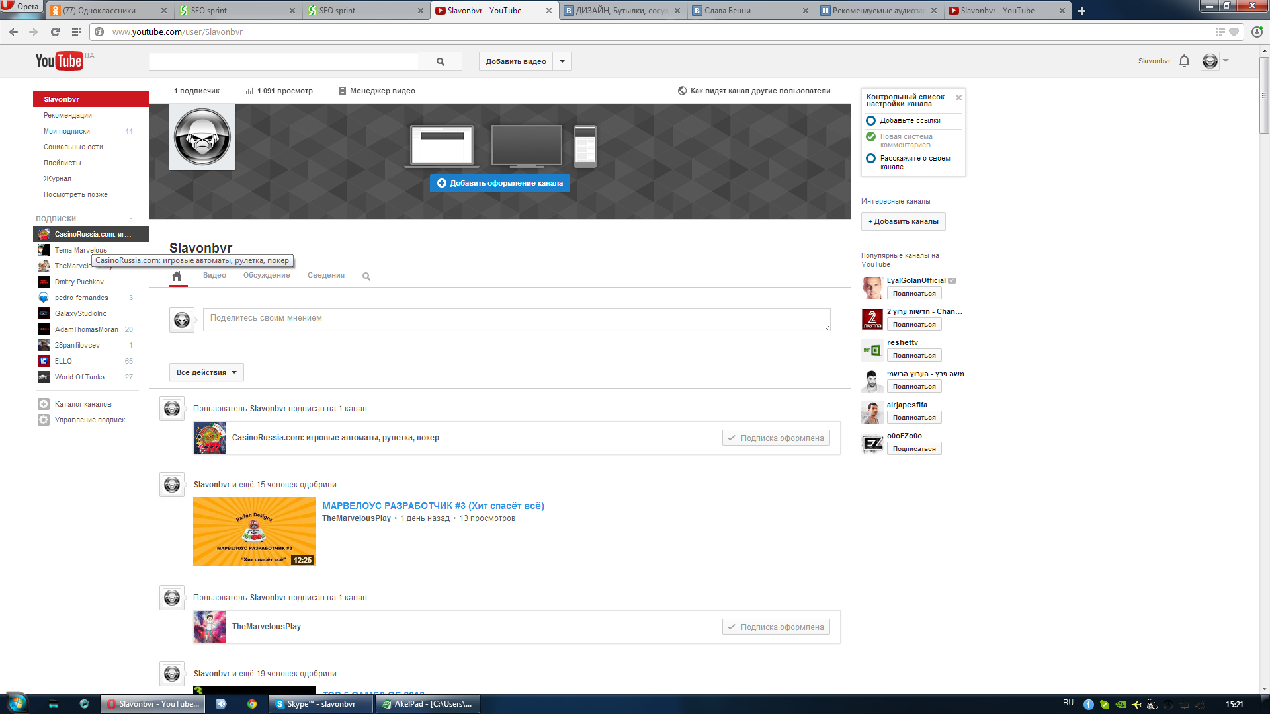
Task: Open the notifications bell
Action: [x=1184, y=61]
